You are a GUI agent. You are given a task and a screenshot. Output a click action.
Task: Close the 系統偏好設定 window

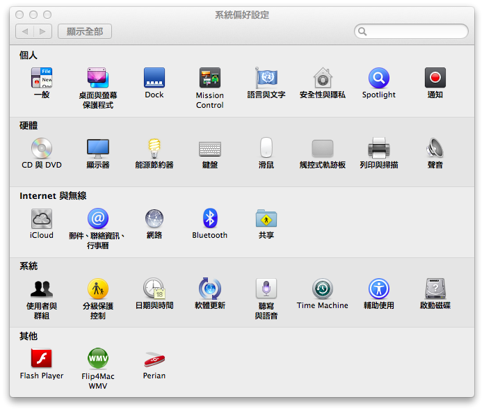tap(19, 15)
